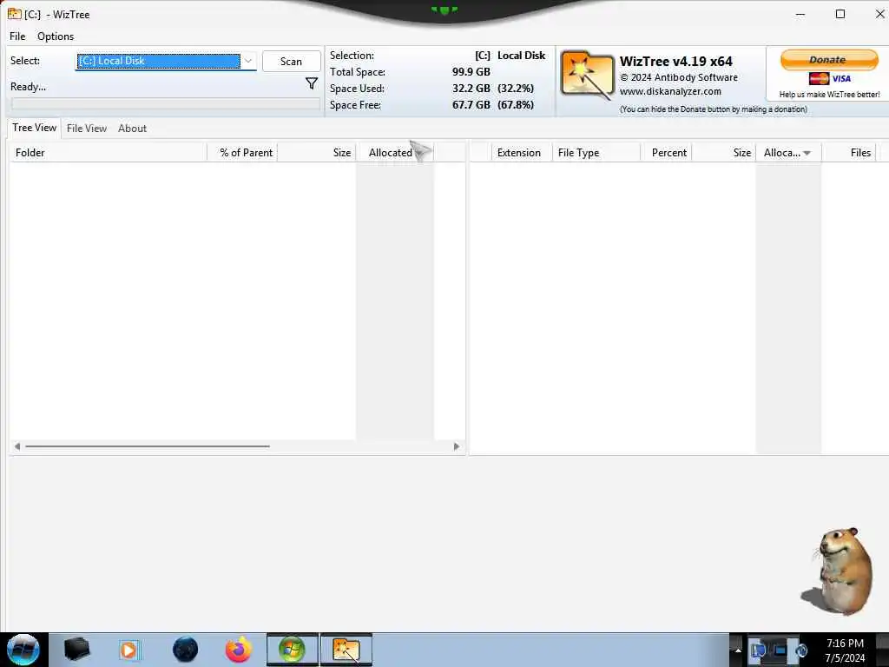Click the Scan button

pyautogui.click(x=292, y=62)
